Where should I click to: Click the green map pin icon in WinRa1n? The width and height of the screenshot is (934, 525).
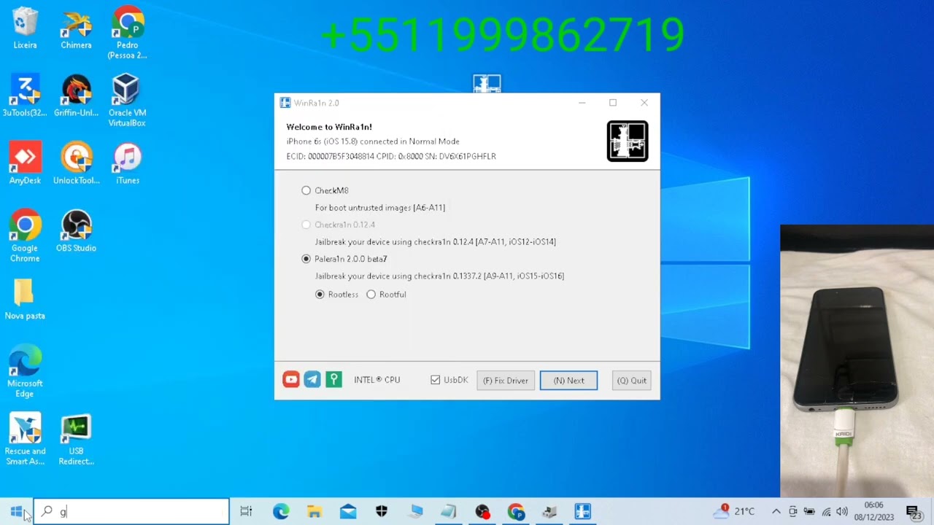(x=333, y=379)
